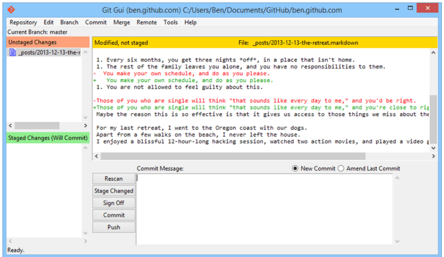Click the line 'Every six months, you get three nights'

click(x=226, y=60)
